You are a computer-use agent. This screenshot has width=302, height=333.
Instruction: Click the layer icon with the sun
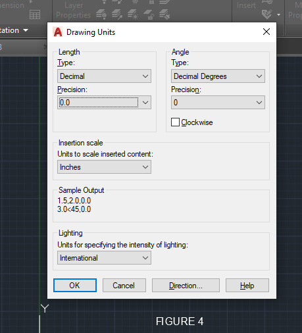133,14
